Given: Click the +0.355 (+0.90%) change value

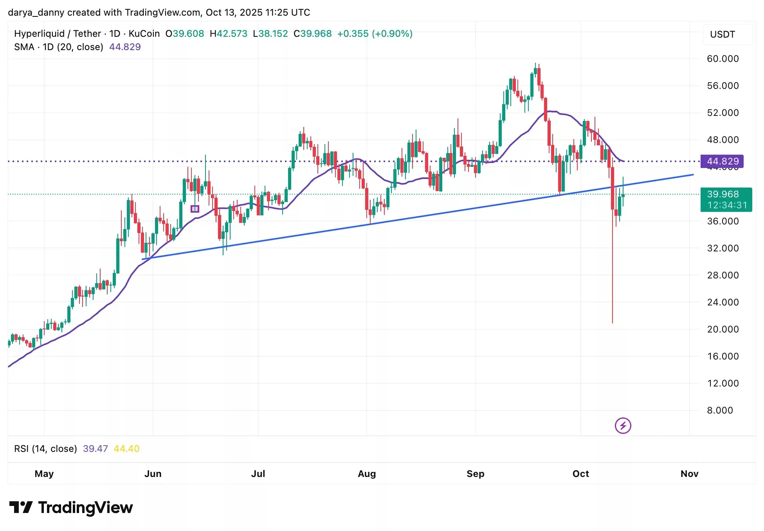Looking at the screenshot, I should point(375,34).
